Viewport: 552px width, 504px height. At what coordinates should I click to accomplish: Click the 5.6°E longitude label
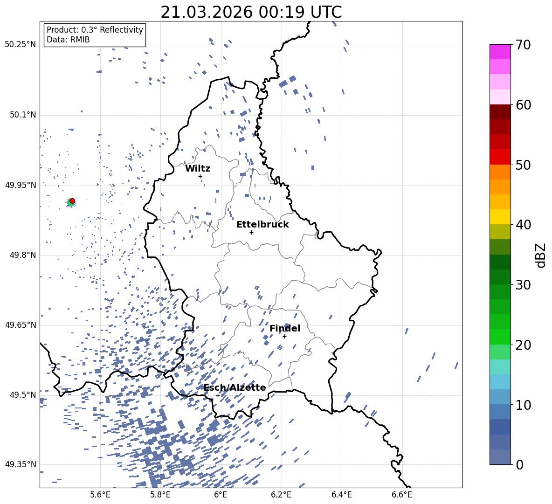pyautogui.click(x=100, y=495)
